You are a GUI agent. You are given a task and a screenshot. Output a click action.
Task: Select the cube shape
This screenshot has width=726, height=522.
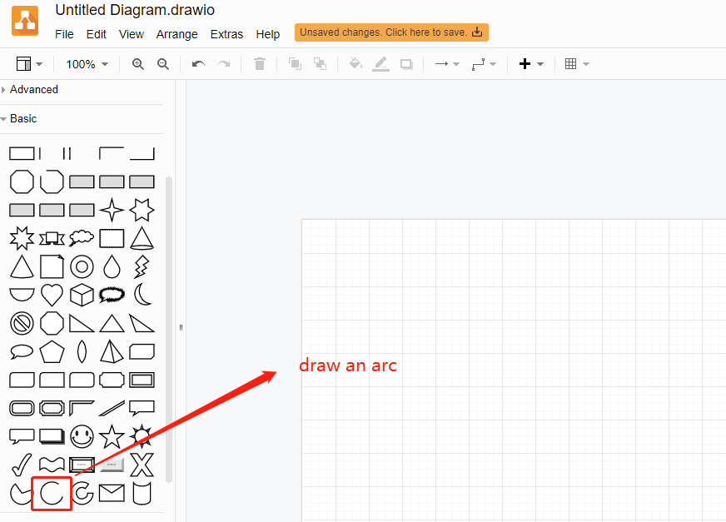pos(81,294)
